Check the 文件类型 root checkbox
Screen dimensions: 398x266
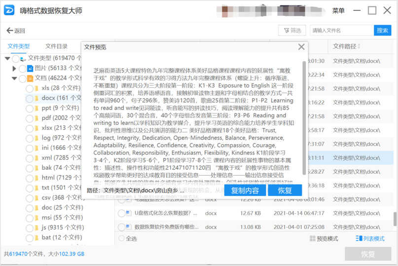coord(16,59)
